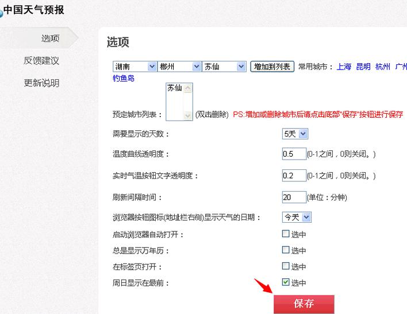Select 苏仙 in the preset city list
This screenshot has width=407, height=314.
[175, 88]
